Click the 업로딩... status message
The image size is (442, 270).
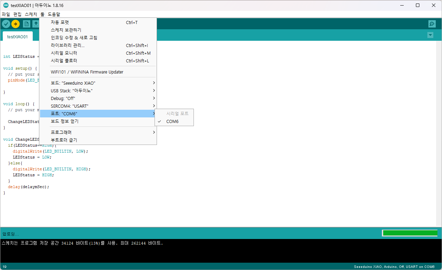tap(11, 234)
